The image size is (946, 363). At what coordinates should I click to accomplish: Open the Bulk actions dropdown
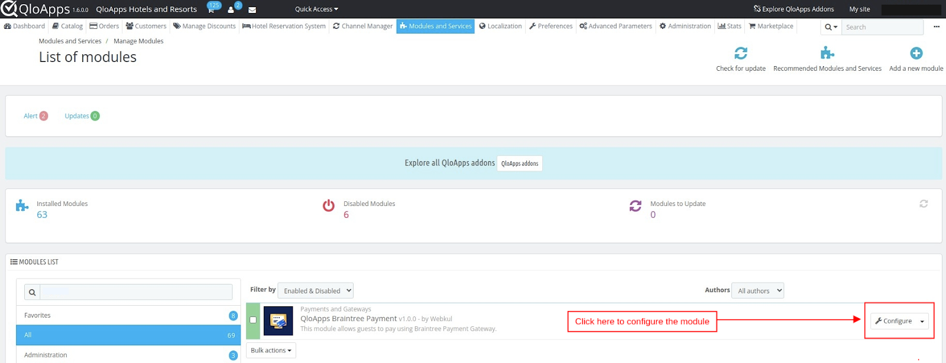271,350
